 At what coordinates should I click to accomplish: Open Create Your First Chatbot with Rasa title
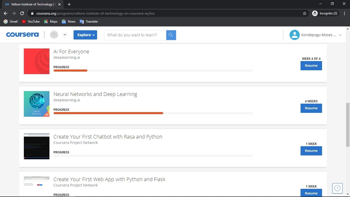pyautogui.click(x=108, y=137)
